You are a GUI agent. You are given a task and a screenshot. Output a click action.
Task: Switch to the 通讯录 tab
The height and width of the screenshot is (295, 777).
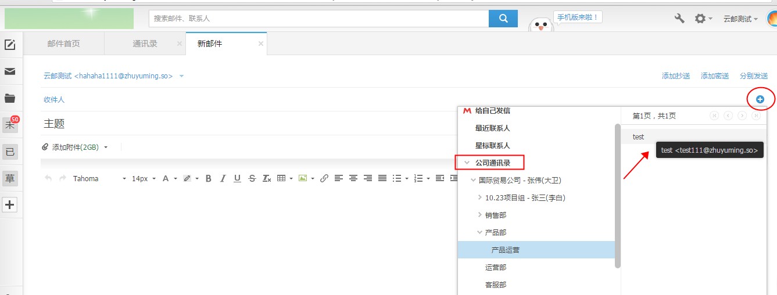pos(145,44)
